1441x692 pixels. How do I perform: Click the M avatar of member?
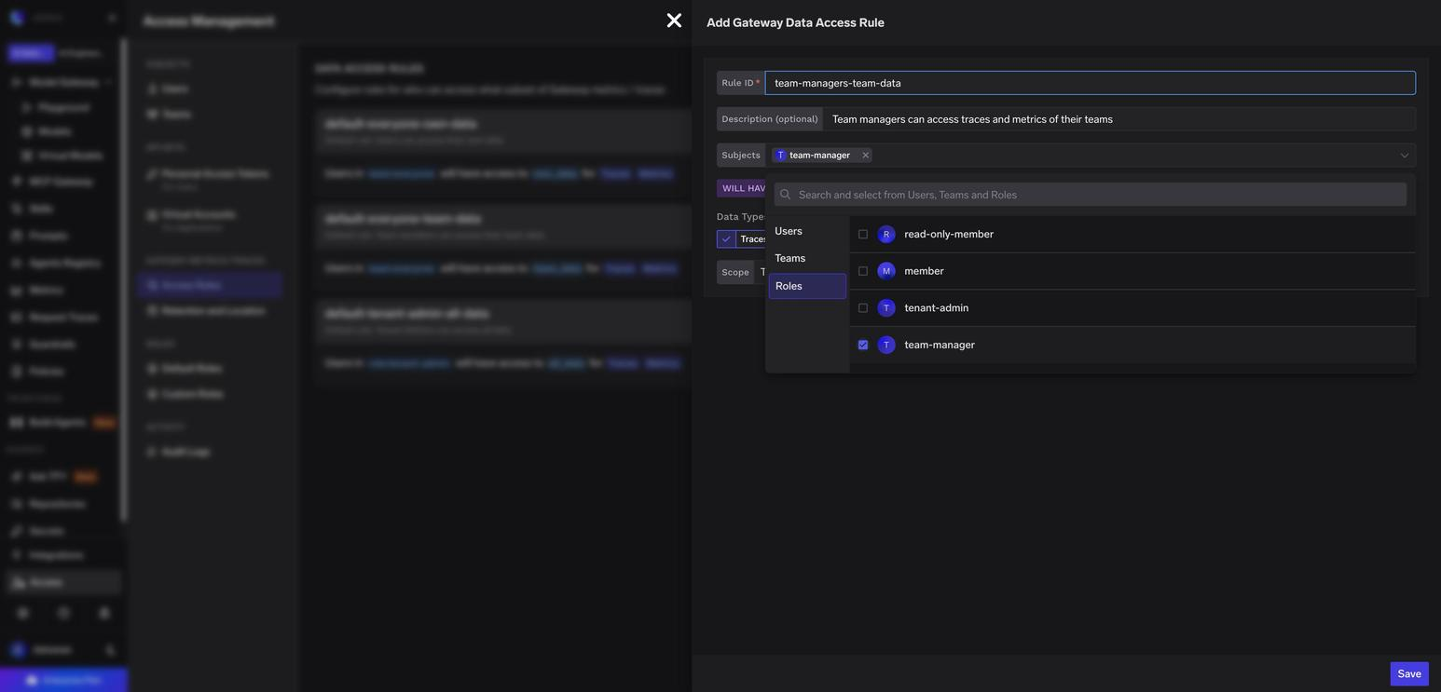click(x=886, y=271)
